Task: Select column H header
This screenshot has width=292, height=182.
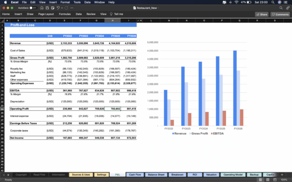Action: coord(112,20)
